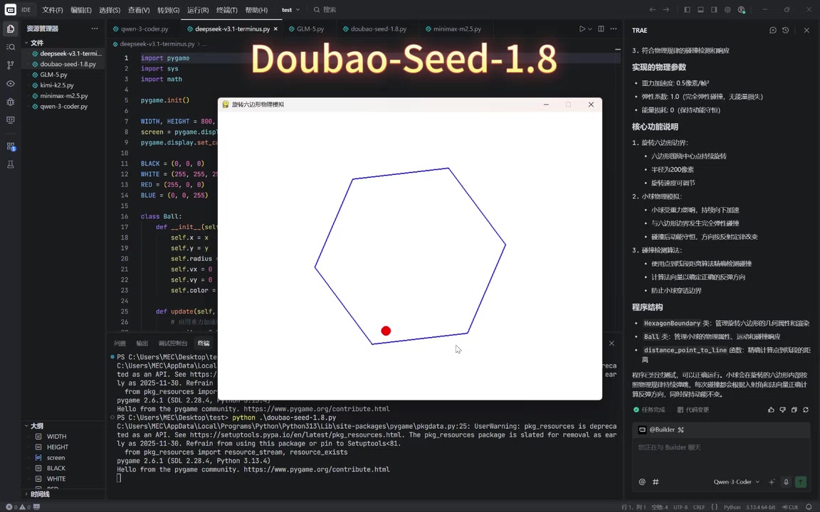Image resolution: width=820 pixels, height=512 pixels.
Task: Expand the 时间线 timeline section
Action: click(40, 494)
